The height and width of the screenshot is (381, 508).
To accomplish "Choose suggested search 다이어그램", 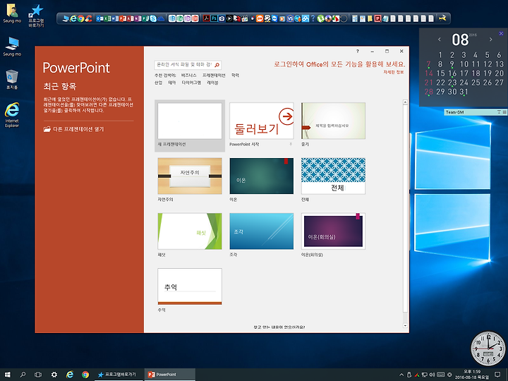I will (x=191, y=83).
